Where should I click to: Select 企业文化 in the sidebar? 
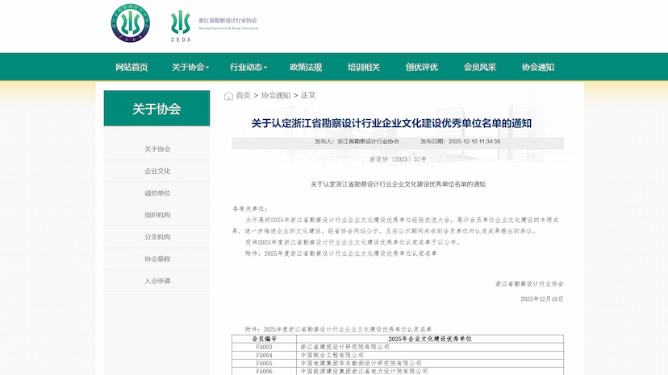point(157,171)
